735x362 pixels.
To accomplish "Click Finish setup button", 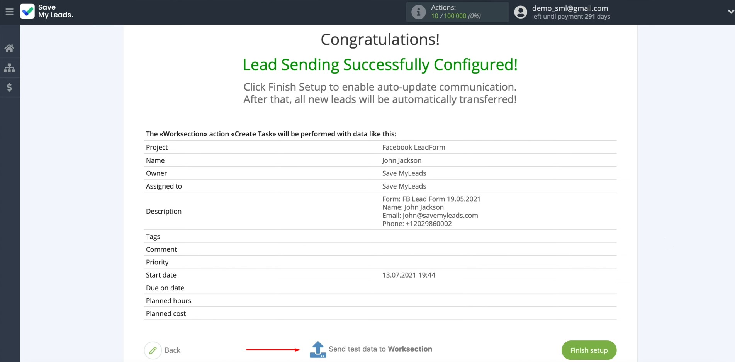I will click(x=589, y=350).
